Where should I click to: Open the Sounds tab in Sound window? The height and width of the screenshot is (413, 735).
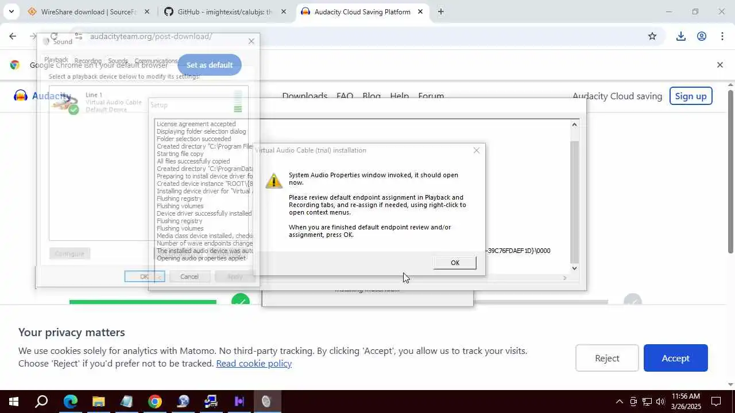(x=118, y=61)
